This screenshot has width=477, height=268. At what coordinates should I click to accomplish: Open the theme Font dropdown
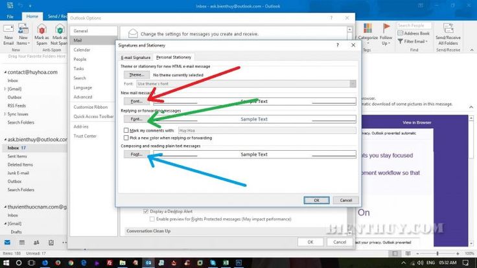tap(353, 84)
